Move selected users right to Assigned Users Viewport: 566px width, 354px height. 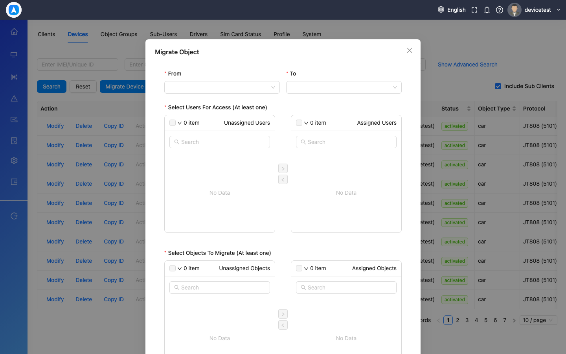click(x=283, y=168)
